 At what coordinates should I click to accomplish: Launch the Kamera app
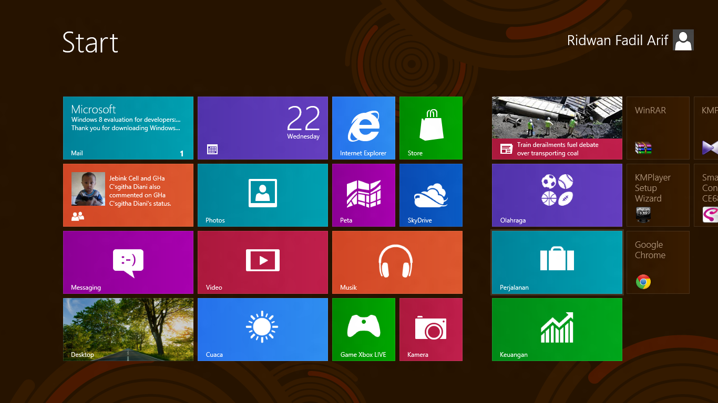pyautogui.click(x=430, y=329)
